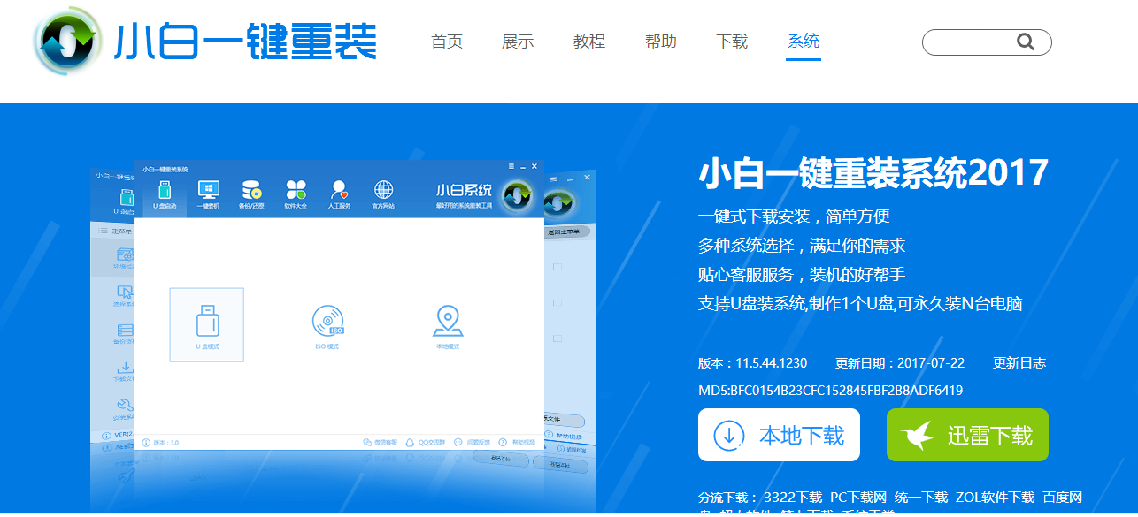Click the 人工服务 person icon
1138x517 pixels.
tap(340, 192)
